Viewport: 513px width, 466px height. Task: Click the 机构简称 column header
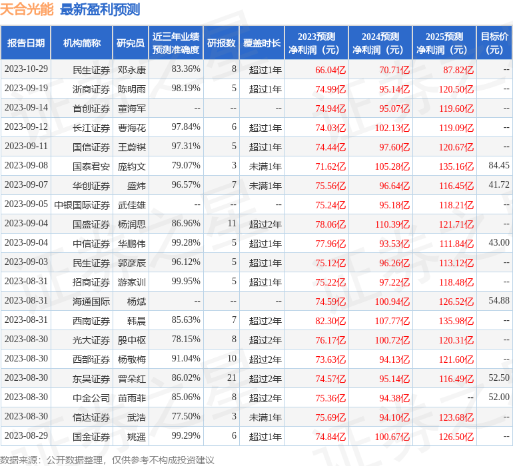pos(82,43)
